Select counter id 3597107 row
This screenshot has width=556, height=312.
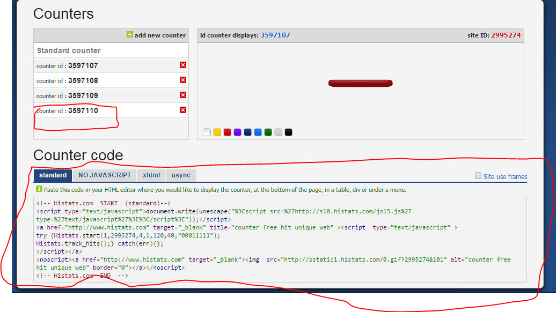111,65
